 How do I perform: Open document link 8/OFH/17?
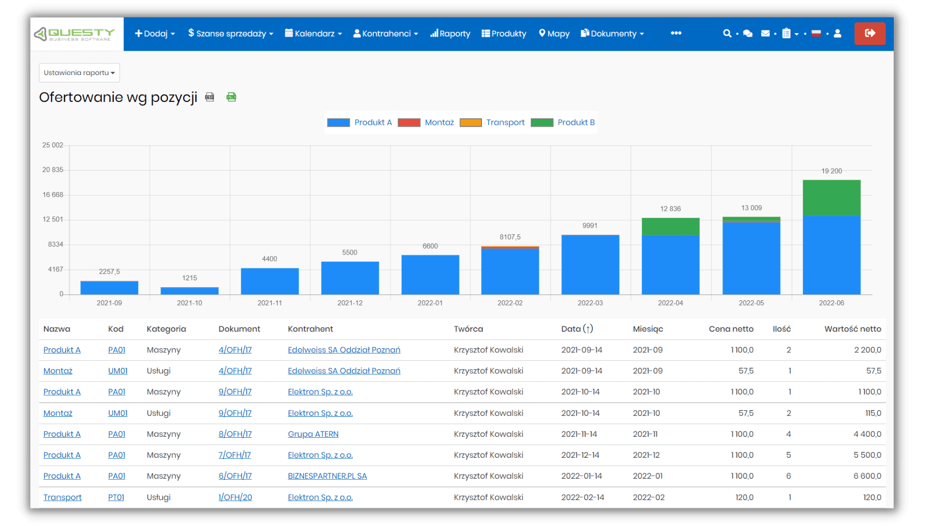(x=235, y=434)
